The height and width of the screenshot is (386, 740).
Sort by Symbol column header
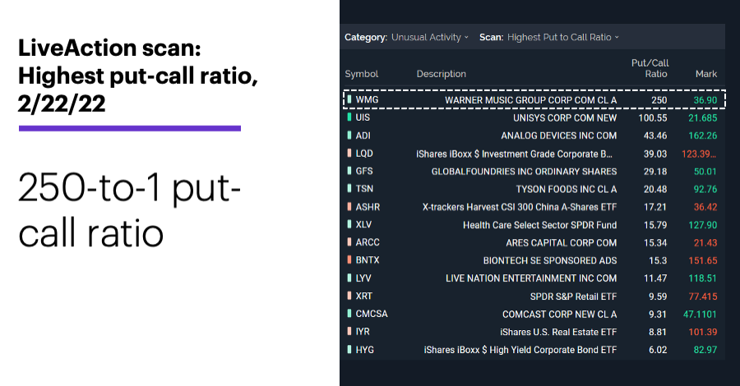[x=362, y=74]
